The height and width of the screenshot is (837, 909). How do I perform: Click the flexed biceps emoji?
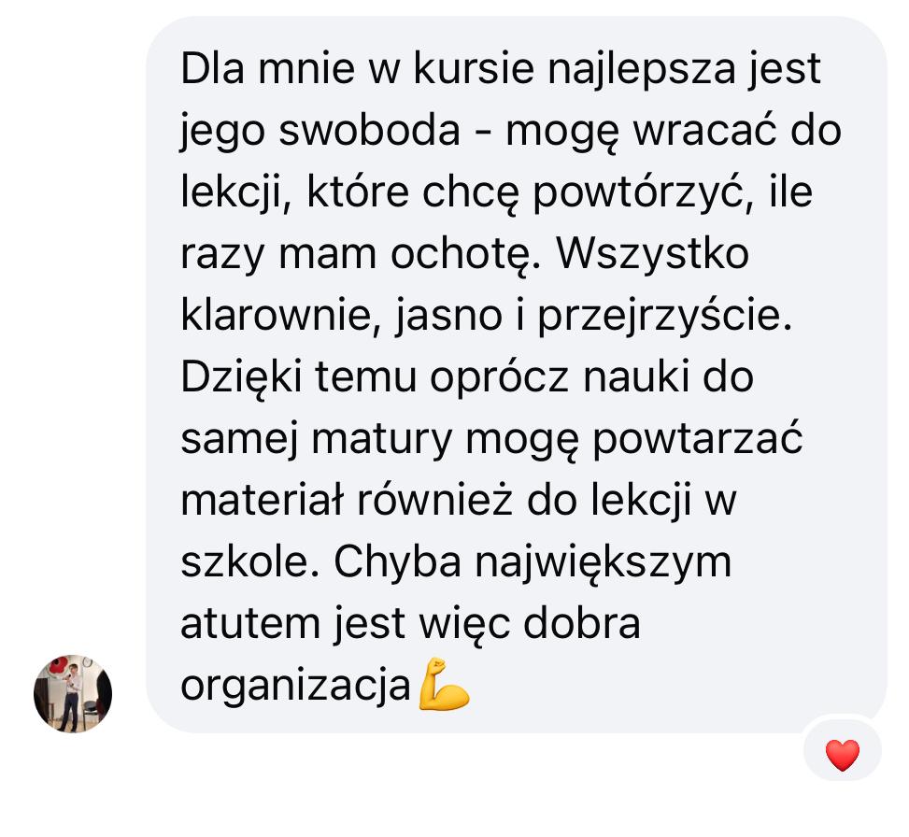444,684
